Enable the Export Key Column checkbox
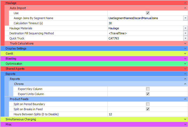 (x=148, y=89)
